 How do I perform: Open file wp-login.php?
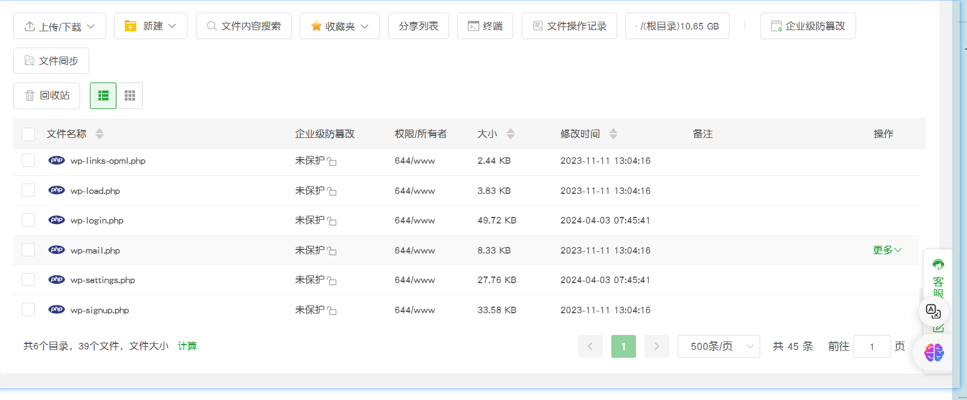click(x=97, y=220)
